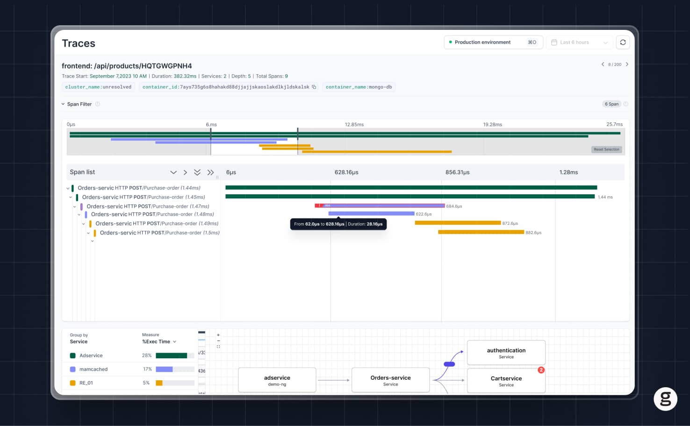Click the cluster_name:unresolved tag
This screenshot has height=426, width=690.
[98, 87]
